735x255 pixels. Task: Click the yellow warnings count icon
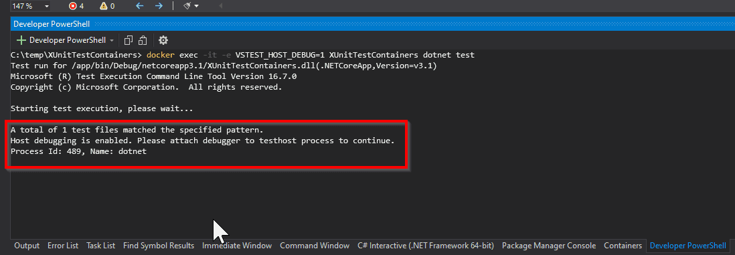click(x=104, y=6)
